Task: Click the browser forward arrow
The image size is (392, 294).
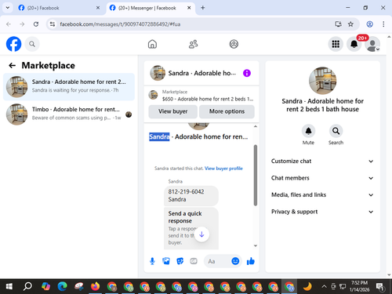Action: [22, 24]
